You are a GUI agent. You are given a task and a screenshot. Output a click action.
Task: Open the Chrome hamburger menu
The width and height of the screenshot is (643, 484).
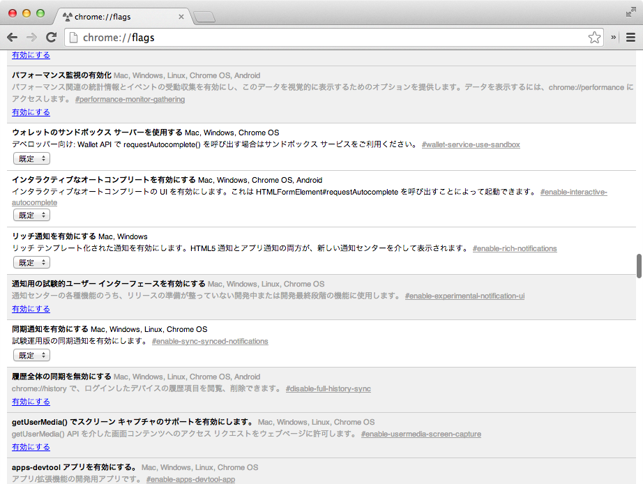(630, 38)
